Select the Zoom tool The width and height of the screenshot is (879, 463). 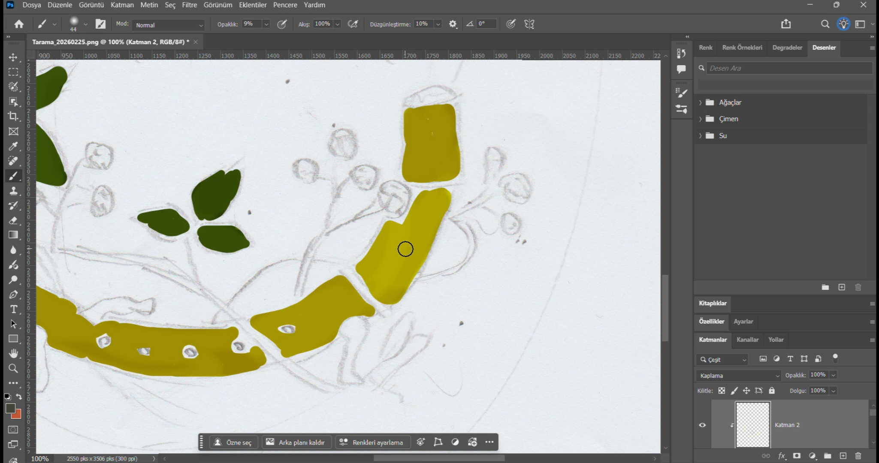(x=13, y=368)
